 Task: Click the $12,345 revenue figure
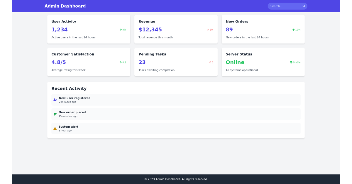click(150, 29)
